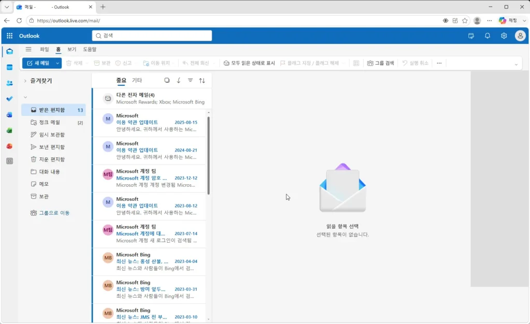This screenshot has height=324, width=530.
Task: Open browser settings and more menu
Action: pyautogui.click(x=490, y=21)
